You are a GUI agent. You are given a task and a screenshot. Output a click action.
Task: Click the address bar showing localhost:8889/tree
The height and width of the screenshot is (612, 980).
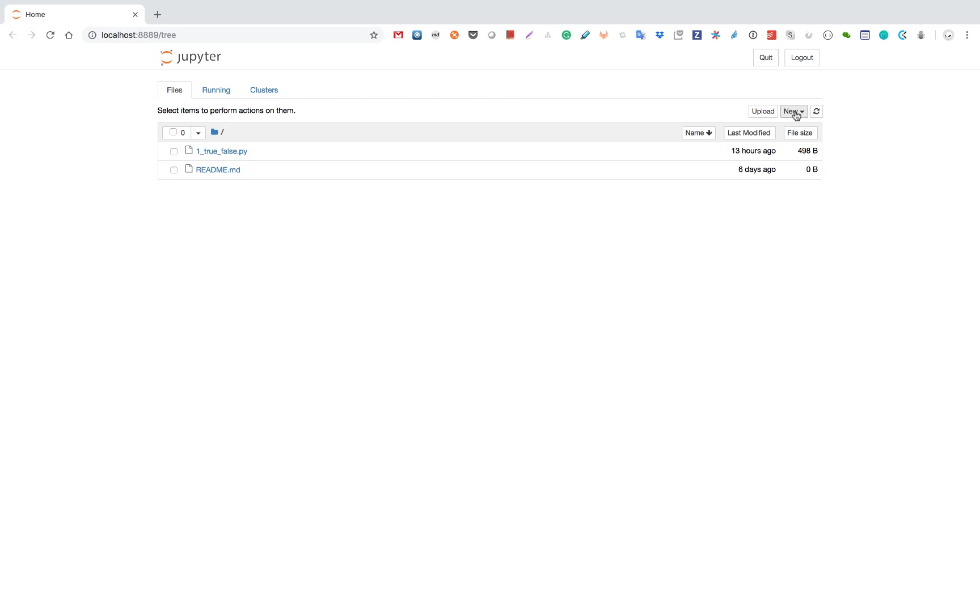pyautogui.click(x=227, y=35)
